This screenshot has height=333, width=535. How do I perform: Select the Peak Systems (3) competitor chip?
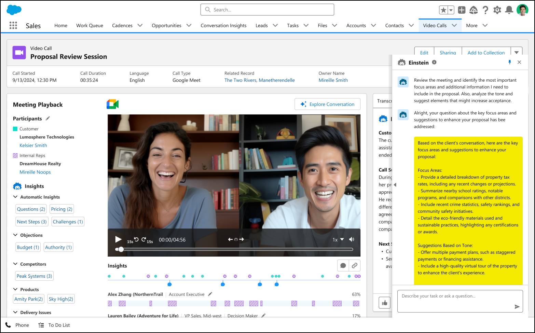point(34,276)
